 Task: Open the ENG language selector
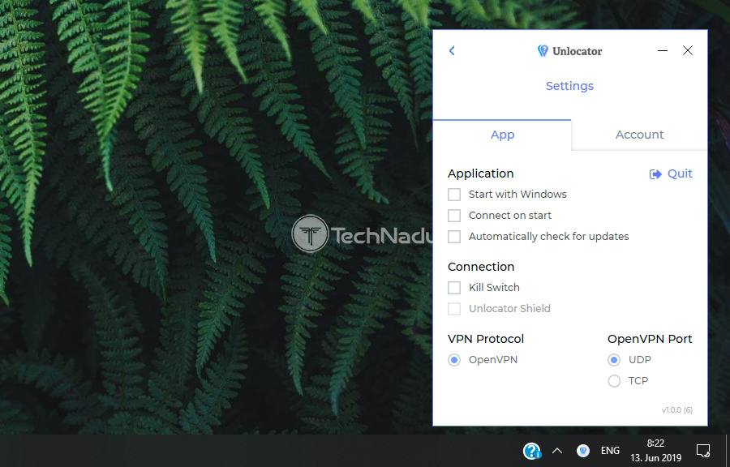[610, 451]
